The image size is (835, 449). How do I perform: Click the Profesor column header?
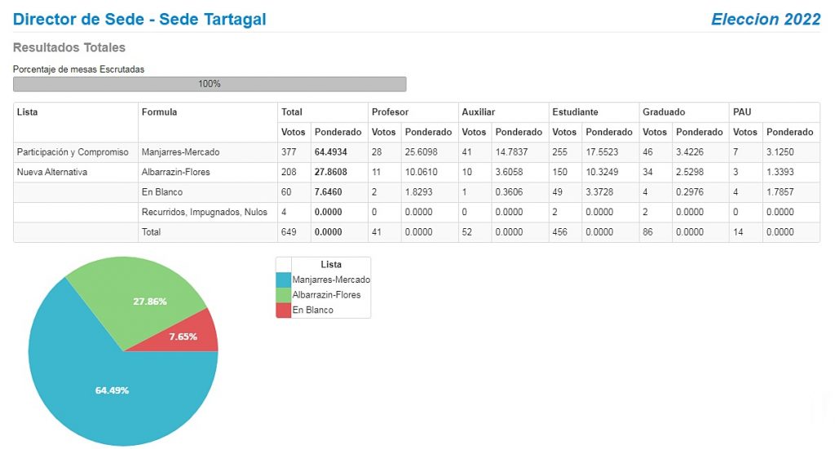390,112
